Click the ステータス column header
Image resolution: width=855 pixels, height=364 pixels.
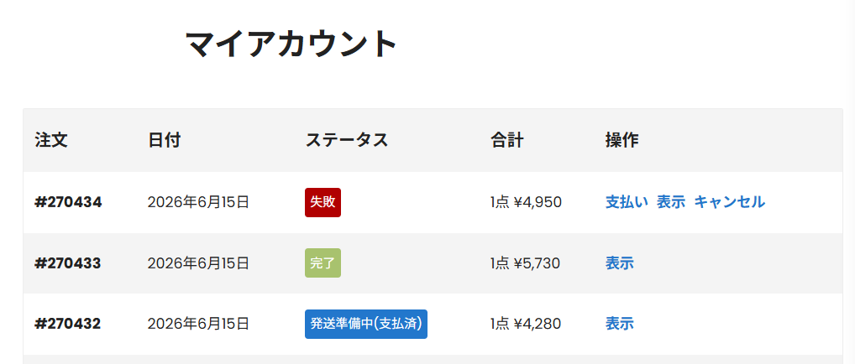pyautogui.click(x=347, y=140)
